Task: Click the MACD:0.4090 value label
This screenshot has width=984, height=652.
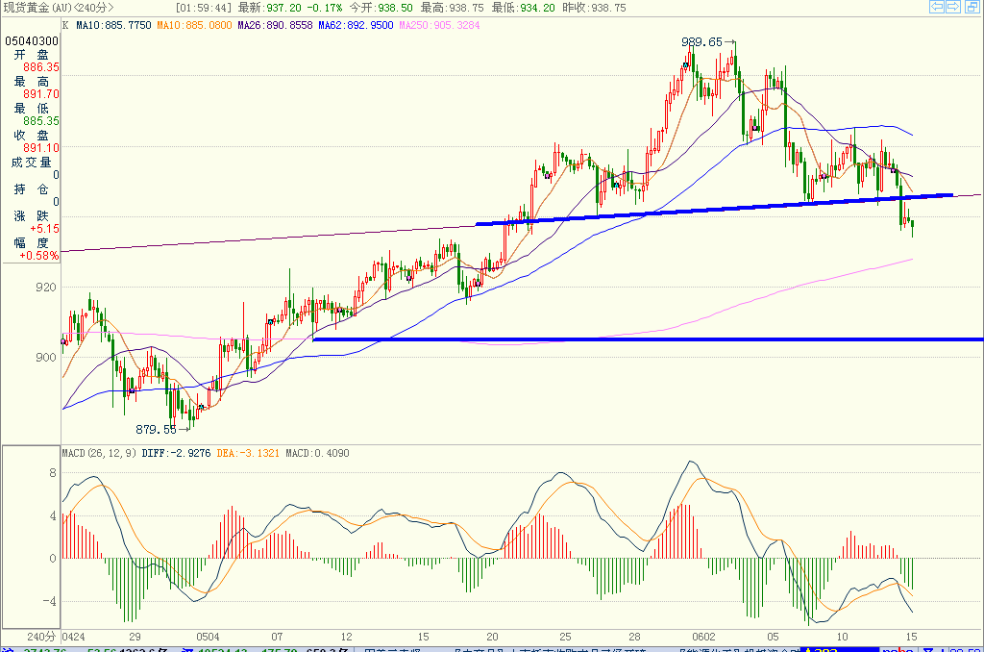Action: click(x=317, y=453)
